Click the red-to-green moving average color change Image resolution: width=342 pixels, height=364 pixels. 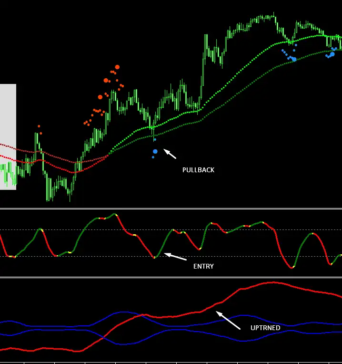(109, 154)
